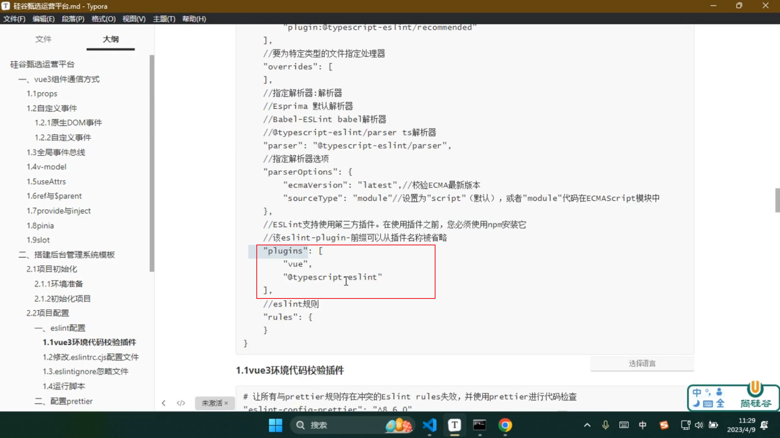Switch to the 大纲 sidebar tab

point(110,39)
